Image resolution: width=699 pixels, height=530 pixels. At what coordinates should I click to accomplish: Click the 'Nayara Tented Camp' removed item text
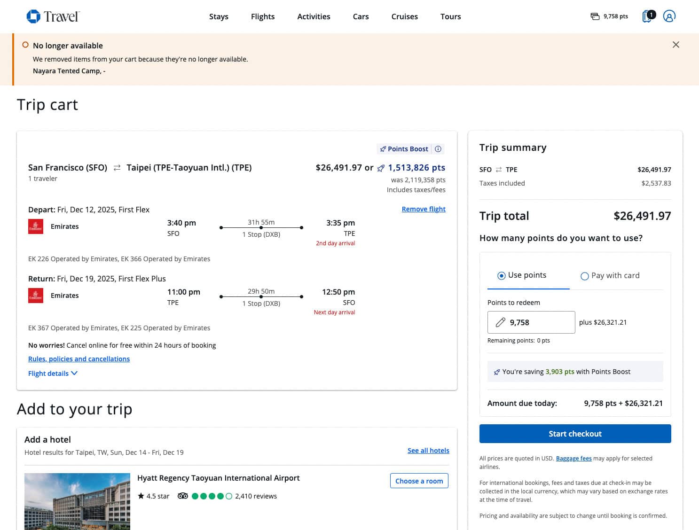[x=69, y=71]
